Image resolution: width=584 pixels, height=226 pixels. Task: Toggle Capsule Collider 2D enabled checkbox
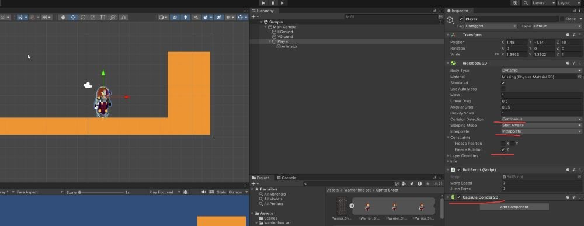459,197
